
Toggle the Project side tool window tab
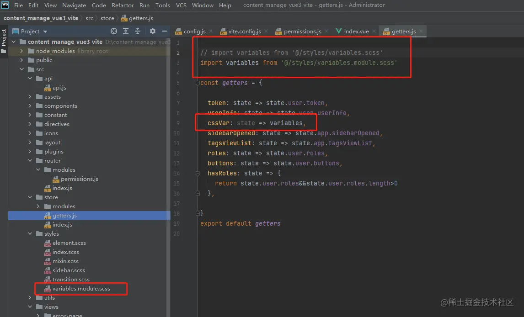(x=4, y=42)
